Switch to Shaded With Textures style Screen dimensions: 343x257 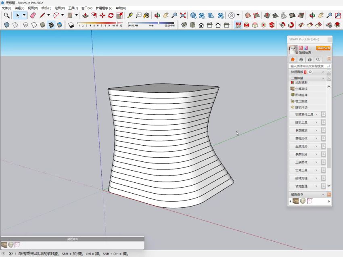coord(51,25)
